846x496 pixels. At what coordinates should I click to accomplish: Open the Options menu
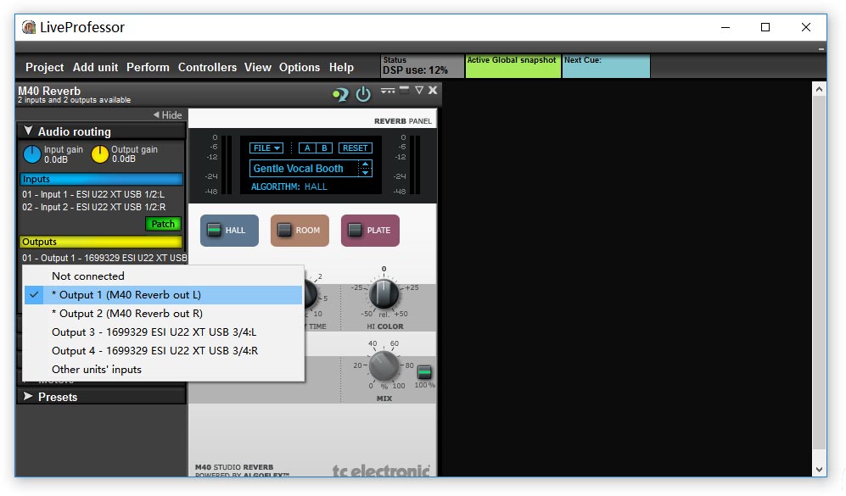[300, 67]
